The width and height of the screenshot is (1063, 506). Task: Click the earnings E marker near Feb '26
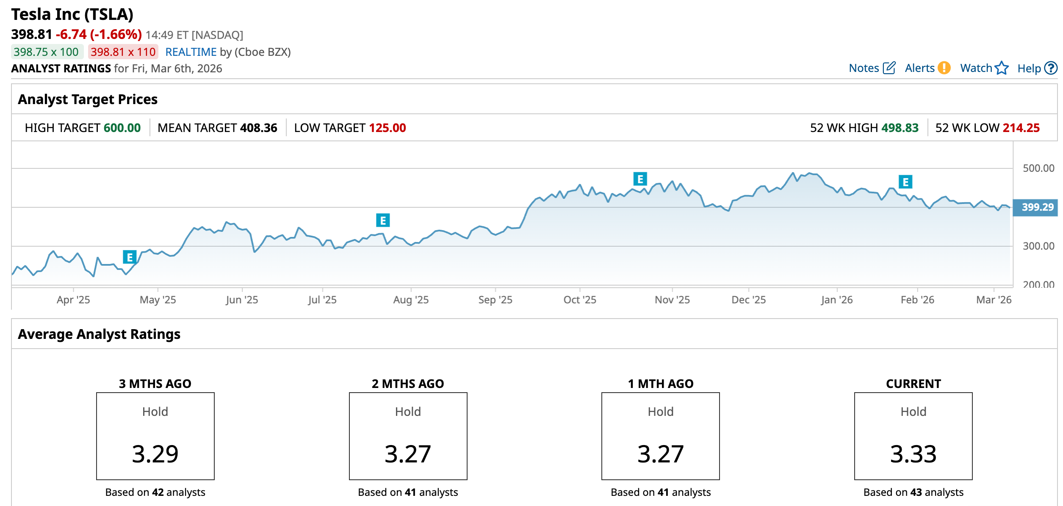pos(905,182)
